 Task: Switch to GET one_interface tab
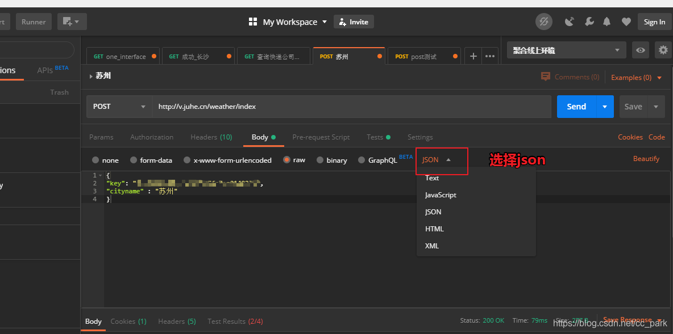click(123, 56)
